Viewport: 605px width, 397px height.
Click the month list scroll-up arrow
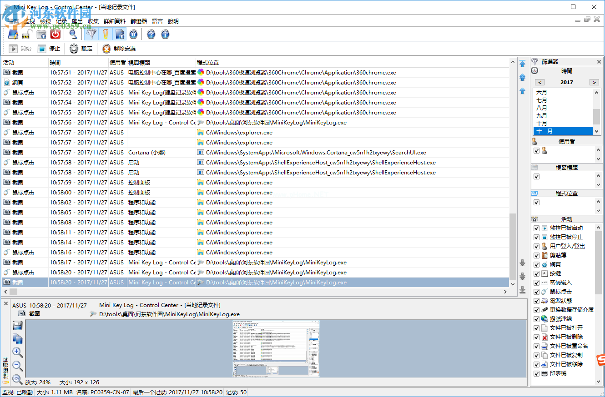pos(597,92)
